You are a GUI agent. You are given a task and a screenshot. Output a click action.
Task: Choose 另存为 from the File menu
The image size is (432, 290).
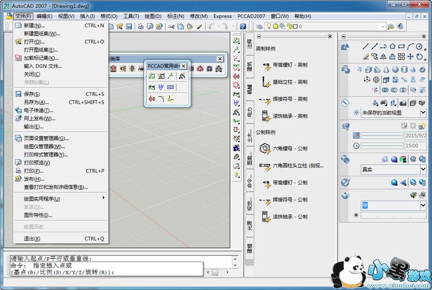pyautogui.click(x=36, y=102)
